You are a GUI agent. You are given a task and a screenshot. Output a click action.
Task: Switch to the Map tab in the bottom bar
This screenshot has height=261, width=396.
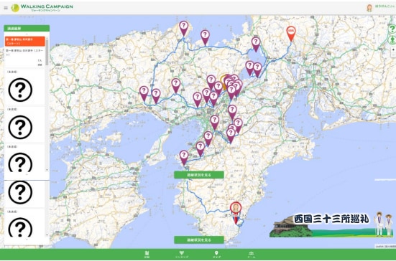216,255
